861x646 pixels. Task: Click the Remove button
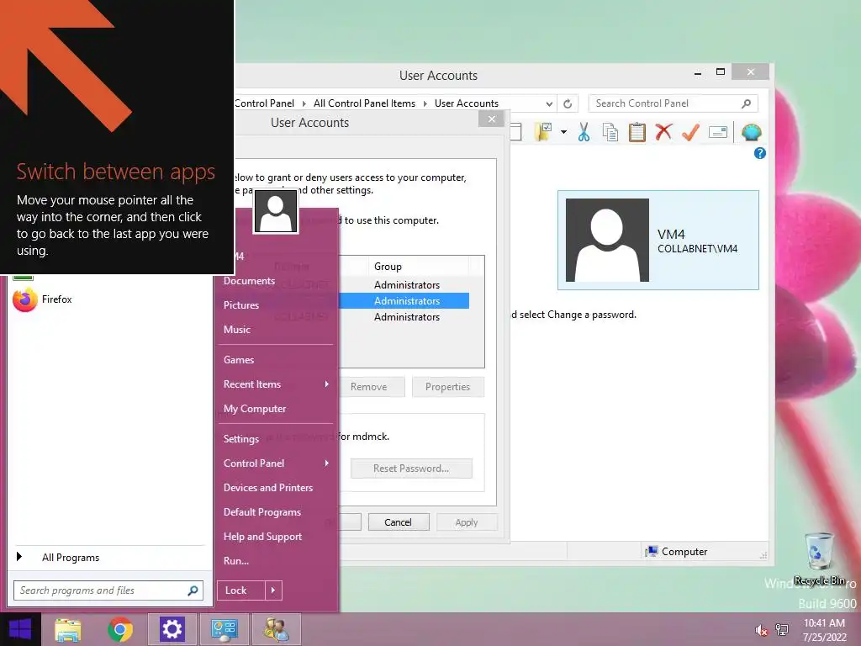coord(372,387)
